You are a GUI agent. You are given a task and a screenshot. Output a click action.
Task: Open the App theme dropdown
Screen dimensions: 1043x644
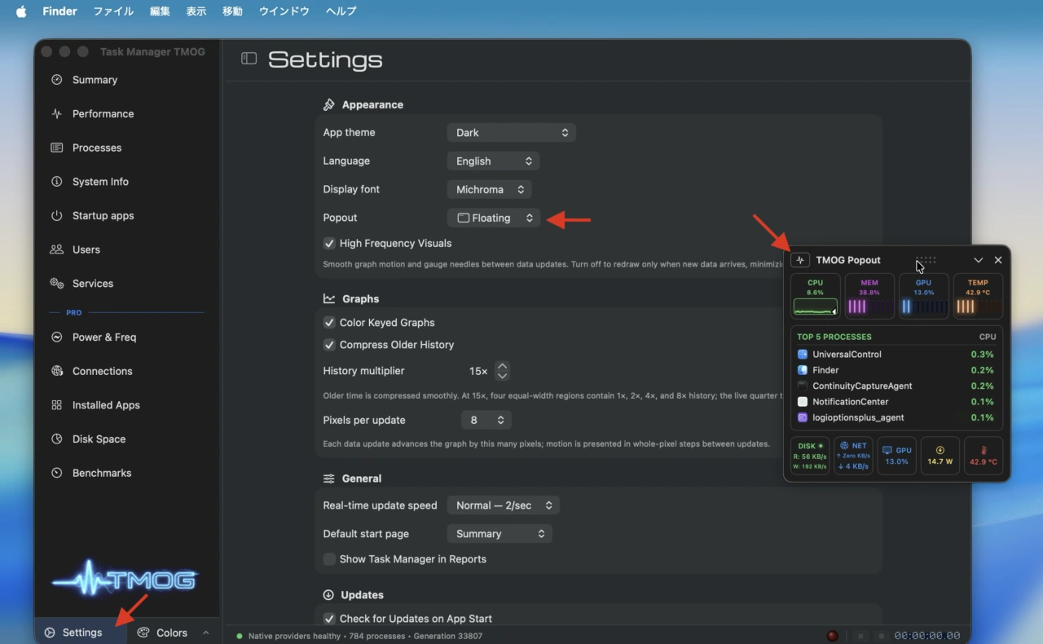[512, 133]
